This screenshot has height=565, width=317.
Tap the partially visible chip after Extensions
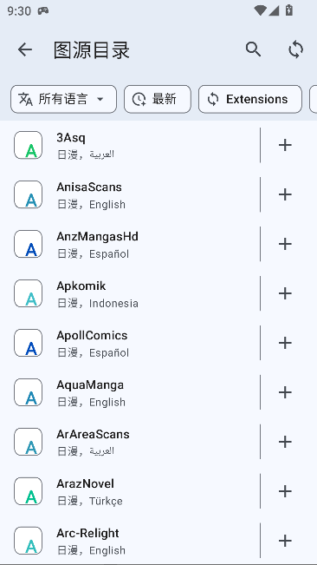point(314,99)
